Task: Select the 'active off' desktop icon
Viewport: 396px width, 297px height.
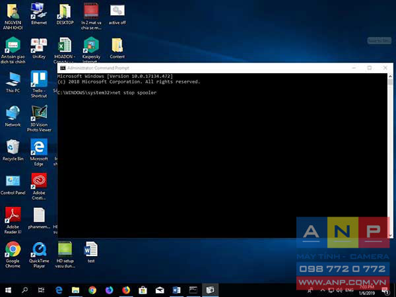Action: pos(117,11)
